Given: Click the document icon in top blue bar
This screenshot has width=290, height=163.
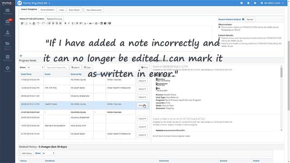Looking at the screenshot, I should pyautogui.click(x=248, y=3).
